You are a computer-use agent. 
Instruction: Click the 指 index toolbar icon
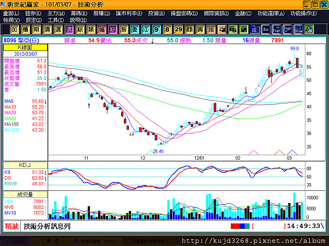(211, 30)
